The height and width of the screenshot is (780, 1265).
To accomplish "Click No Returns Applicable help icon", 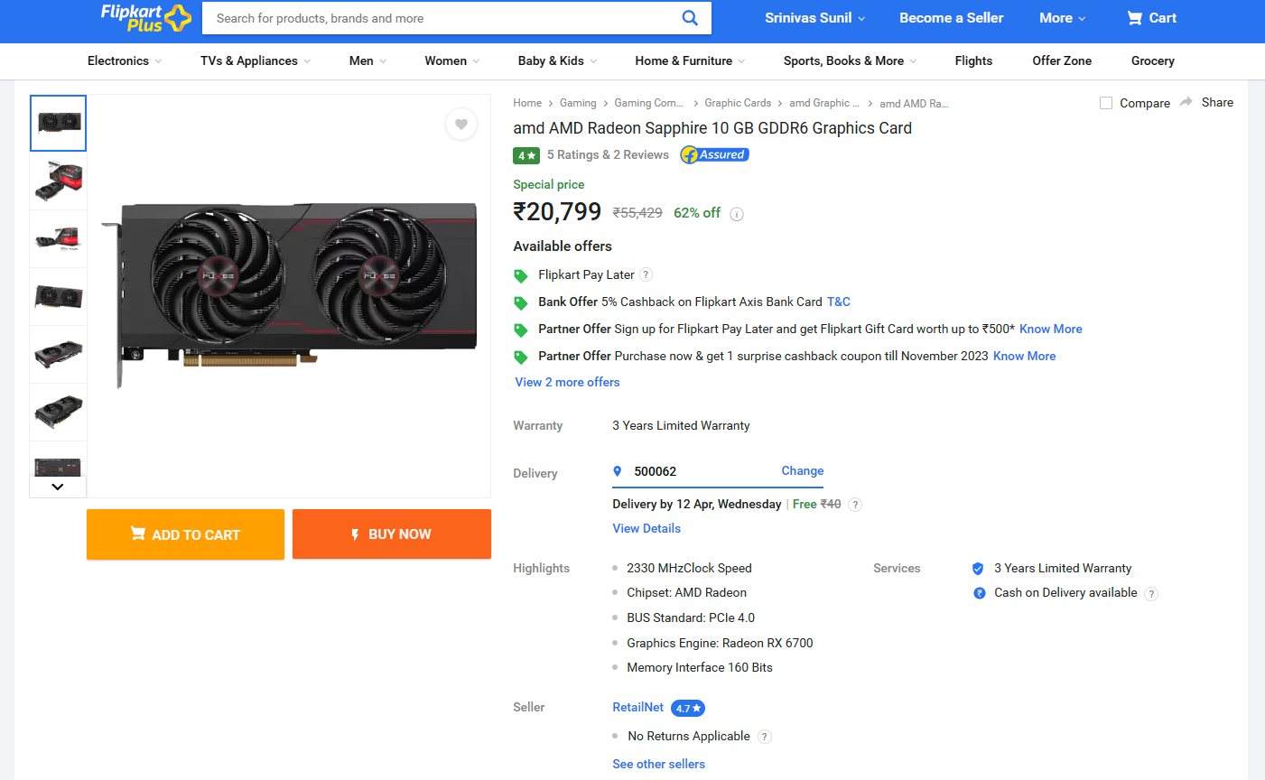I will [x=765, y=737].
